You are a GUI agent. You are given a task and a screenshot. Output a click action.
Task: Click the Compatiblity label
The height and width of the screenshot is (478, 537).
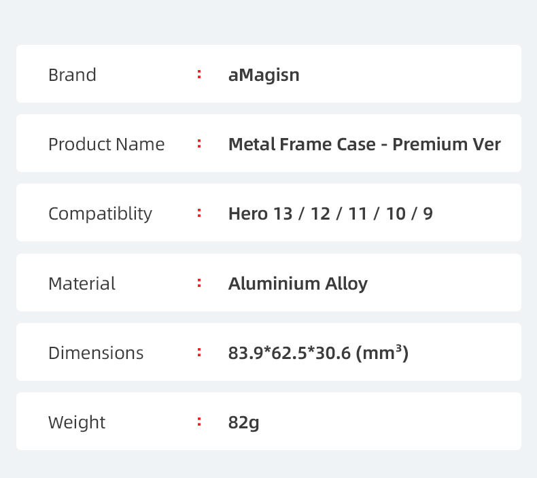100,214
